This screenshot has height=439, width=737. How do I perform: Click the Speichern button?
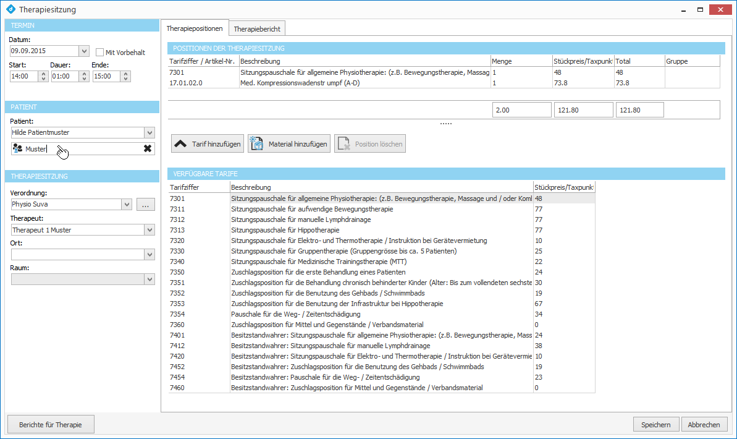coord(655,425)
